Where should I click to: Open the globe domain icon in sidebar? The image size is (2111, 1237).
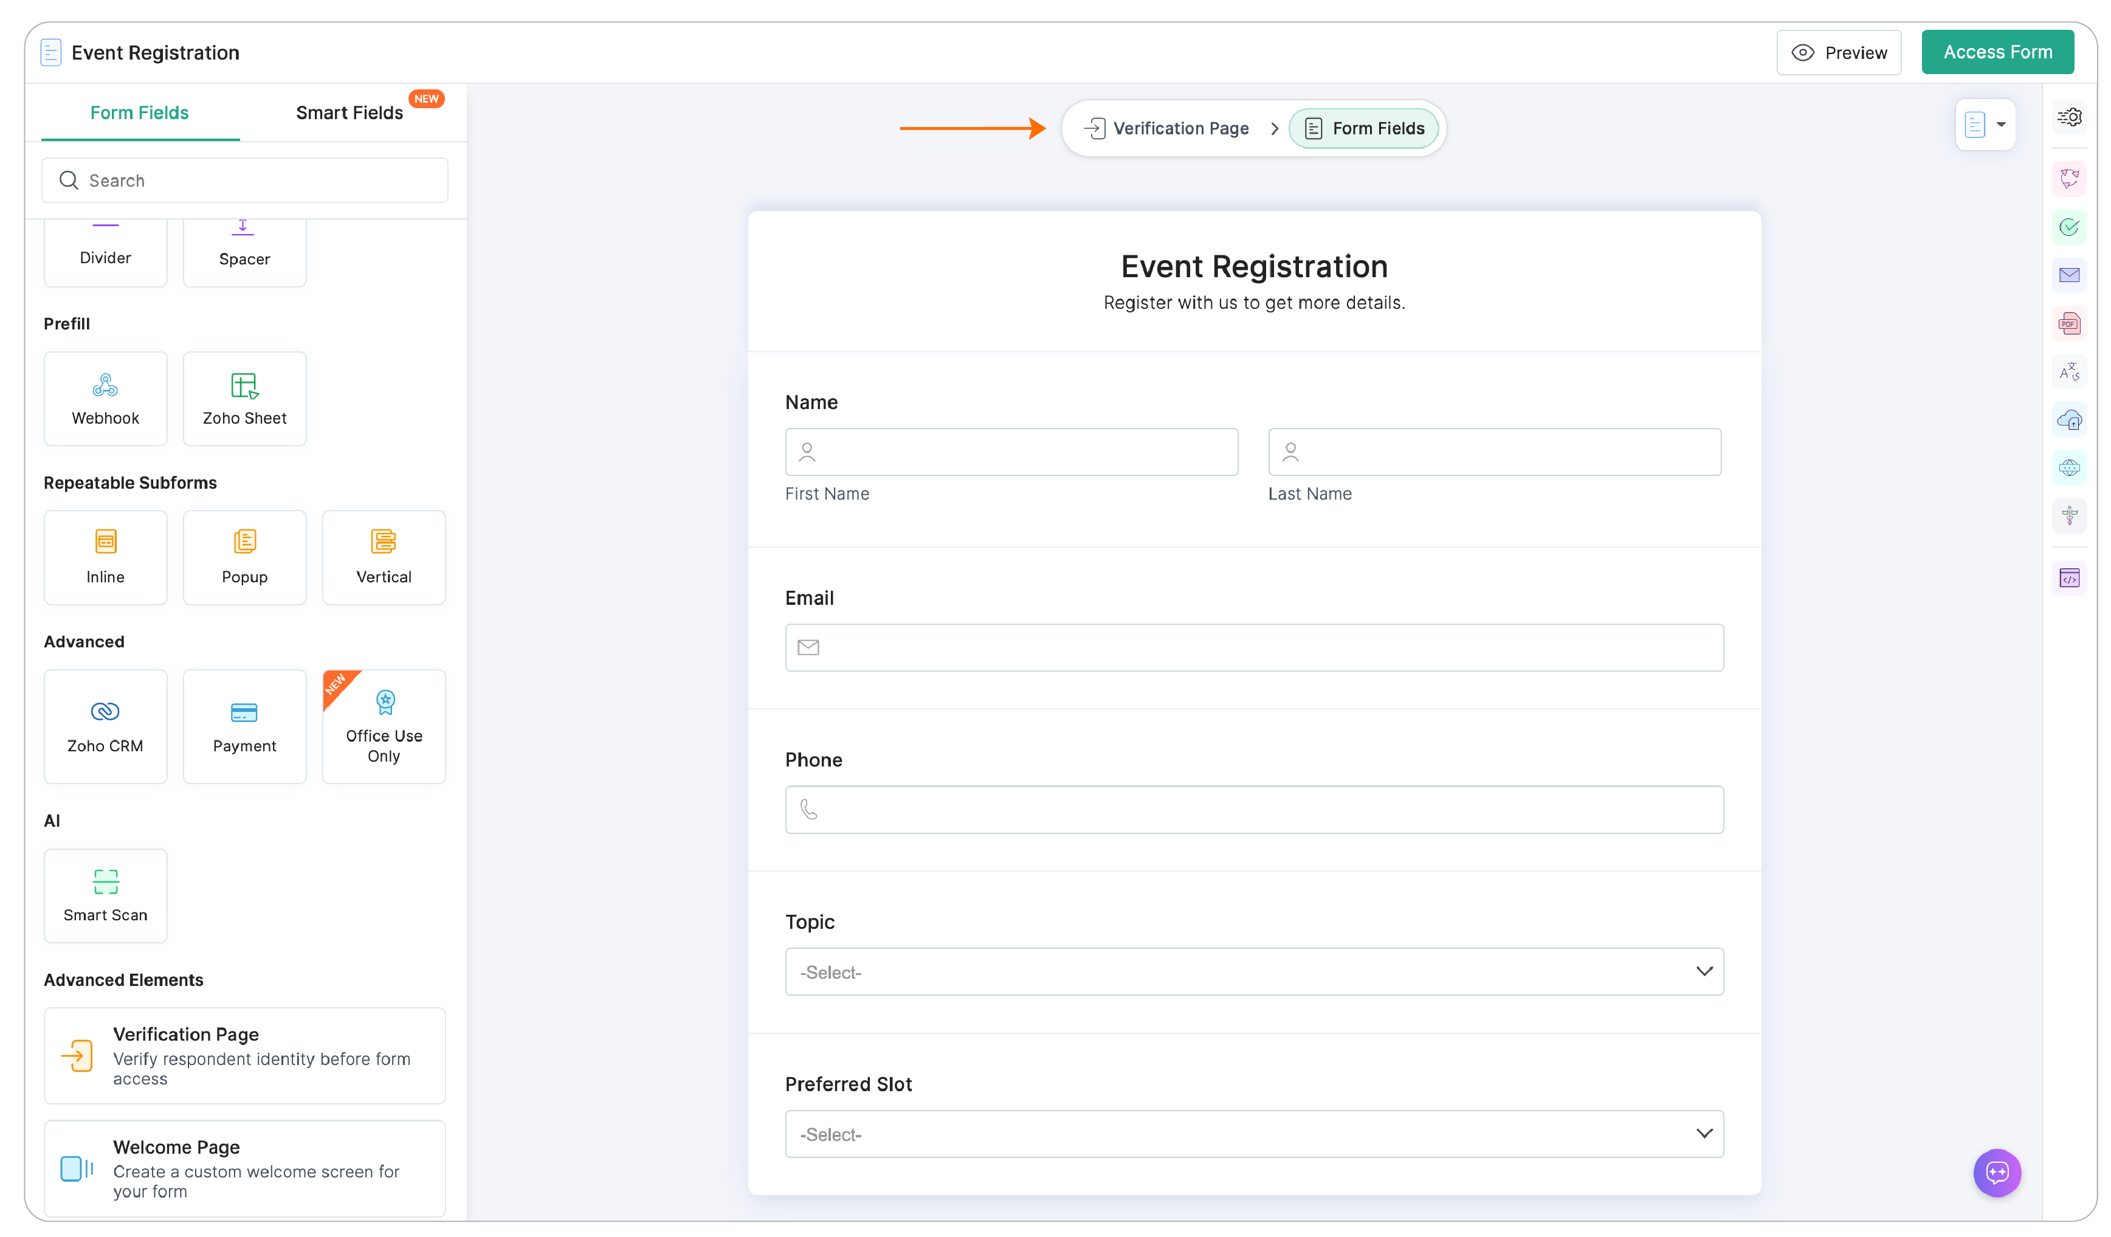click(x=2069, y=467)
